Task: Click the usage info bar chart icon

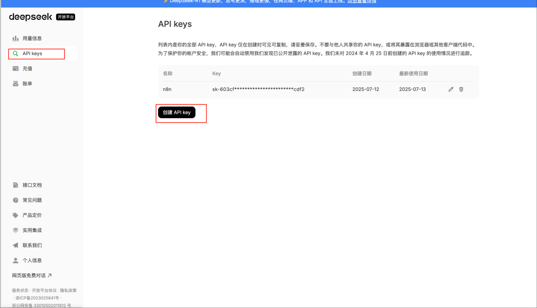Action: point(15,38)
